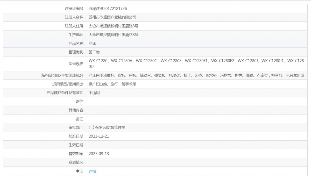This screenshot has height=178, width=311.
Task: Select expiry date 2027-09-13
Action: pyautogui.click(x=99, y=154)
